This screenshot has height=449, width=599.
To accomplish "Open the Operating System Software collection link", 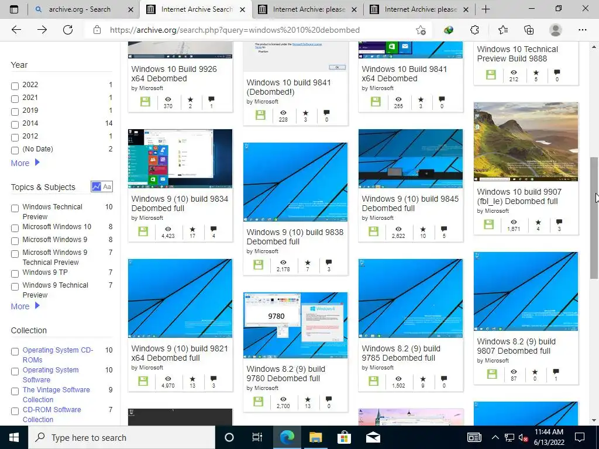I will pyautogui.click(x=50, y=375).
